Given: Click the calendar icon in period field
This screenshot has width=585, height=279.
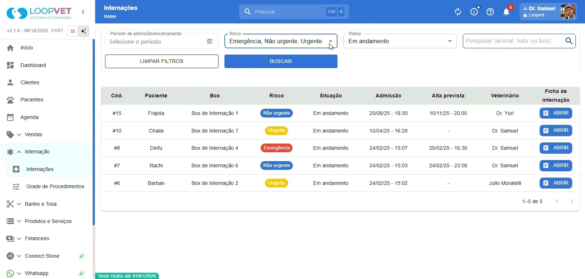Looking at the screenshot, I should coord(210,41).
